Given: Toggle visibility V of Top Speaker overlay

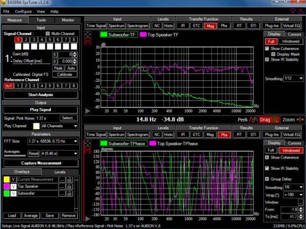Looking at the screenshot, I should [13, 187].
